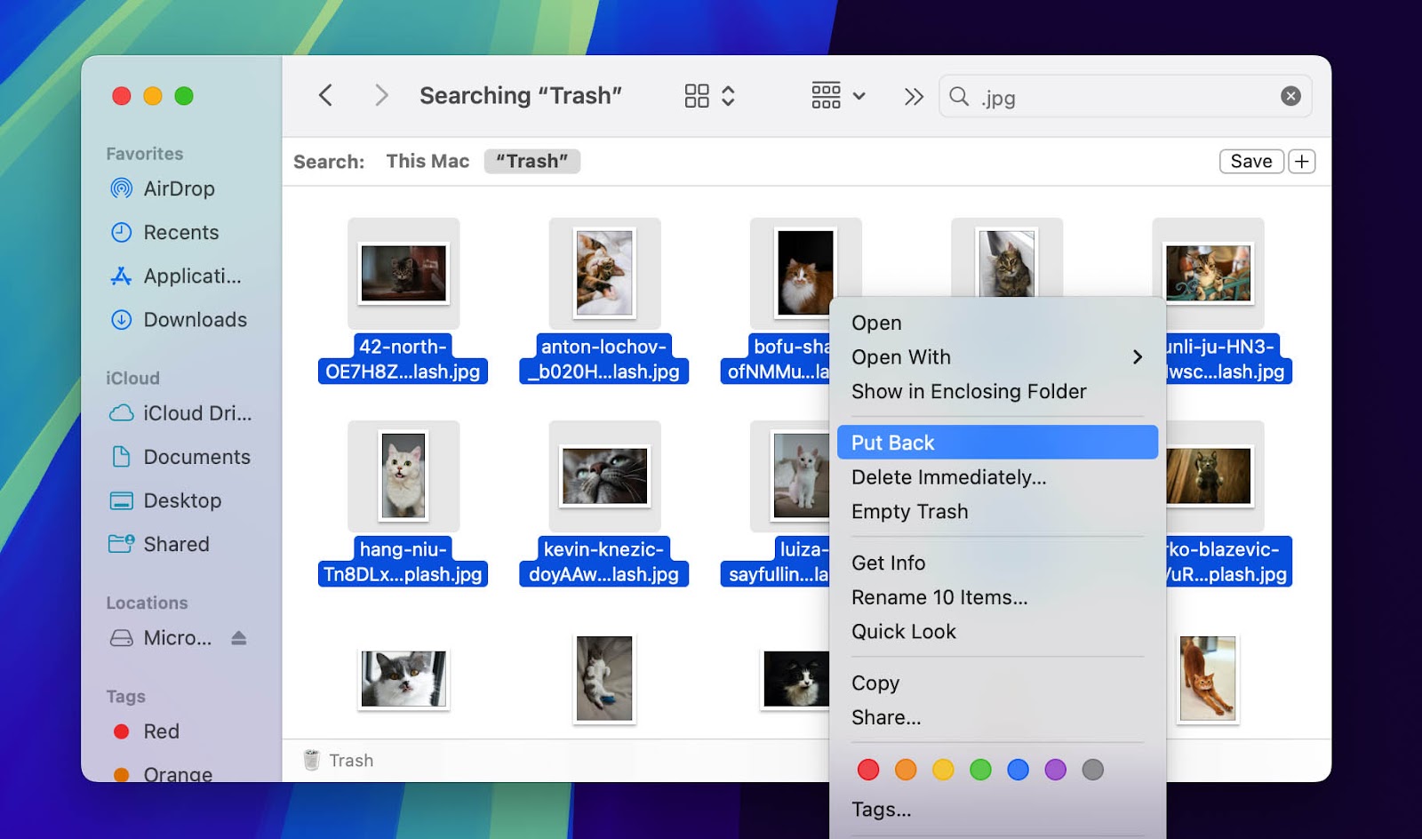
Task: Select the luiza-sayfullin... white kitten thumbnail
Action: [790, 476]
